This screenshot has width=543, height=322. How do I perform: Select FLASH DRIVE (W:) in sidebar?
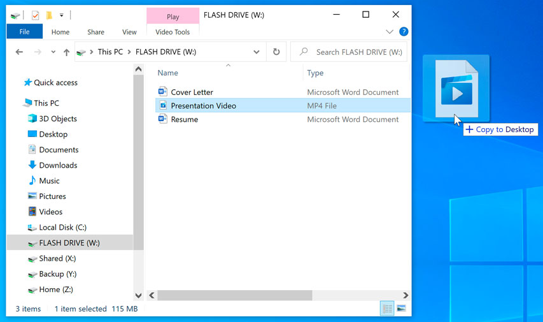coord(69,243)
